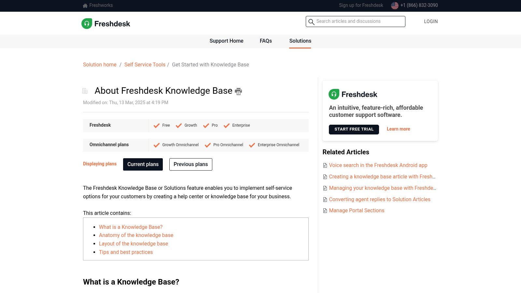Click the US flag icon near phone number
The image size is (521, 293).
[395, 5]
